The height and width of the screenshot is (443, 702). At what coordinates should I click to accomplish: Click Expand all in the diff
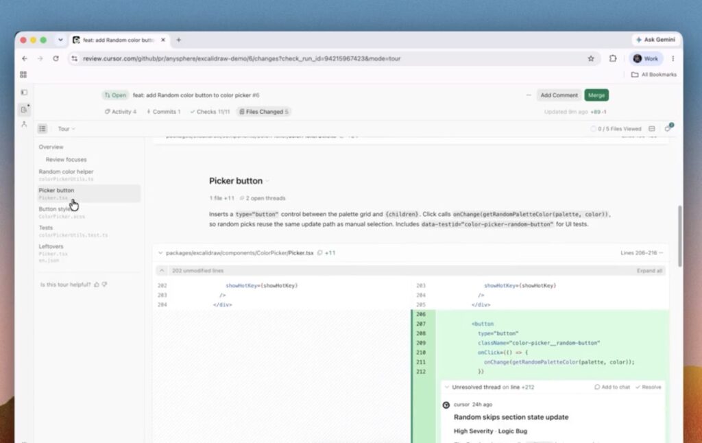[x=649, y=271]
